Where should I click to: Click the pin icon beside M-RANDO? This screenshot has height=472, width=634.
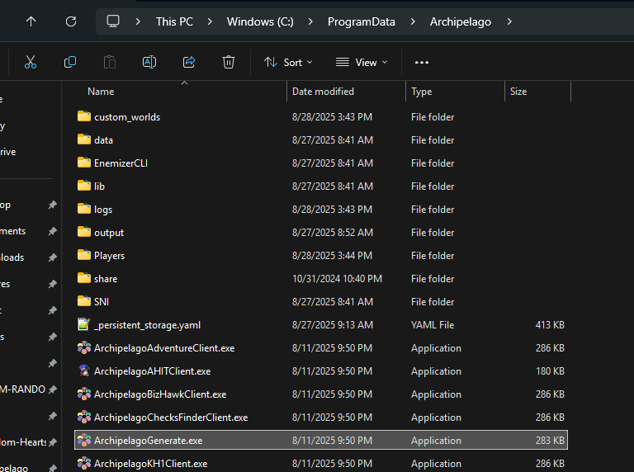(52, 389)
